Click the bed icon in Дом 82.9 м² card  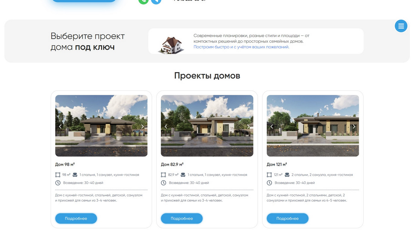point(183,175)
